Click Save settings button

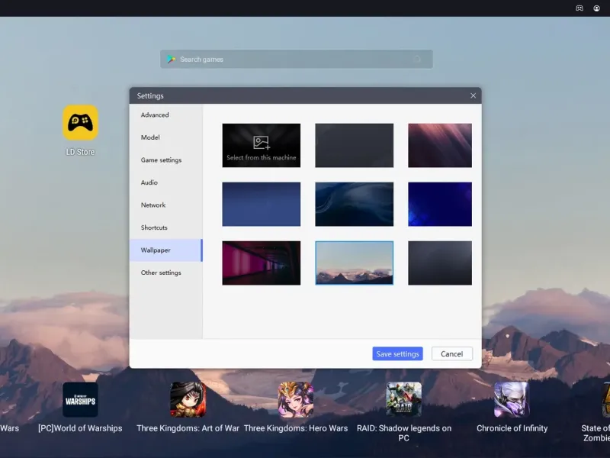[x=397, y=353]
